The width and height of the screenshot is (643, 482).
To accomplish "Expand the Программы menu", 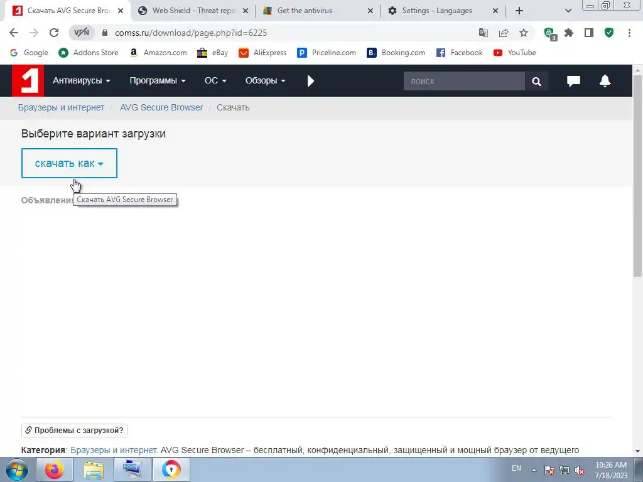I will [x=158, y=81].
